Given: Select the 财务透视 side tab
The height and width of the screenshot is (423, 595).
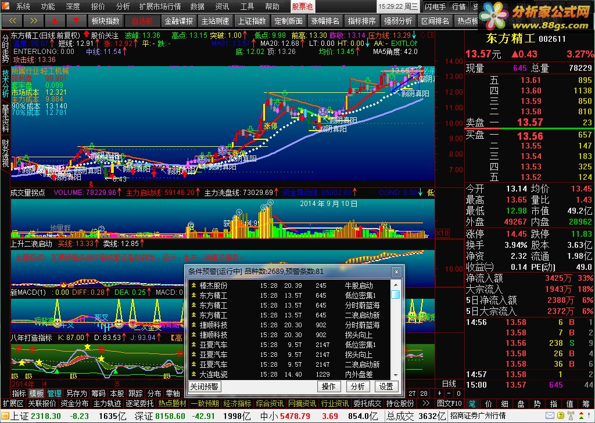Looking at the screenshot, I should [5, 154].
